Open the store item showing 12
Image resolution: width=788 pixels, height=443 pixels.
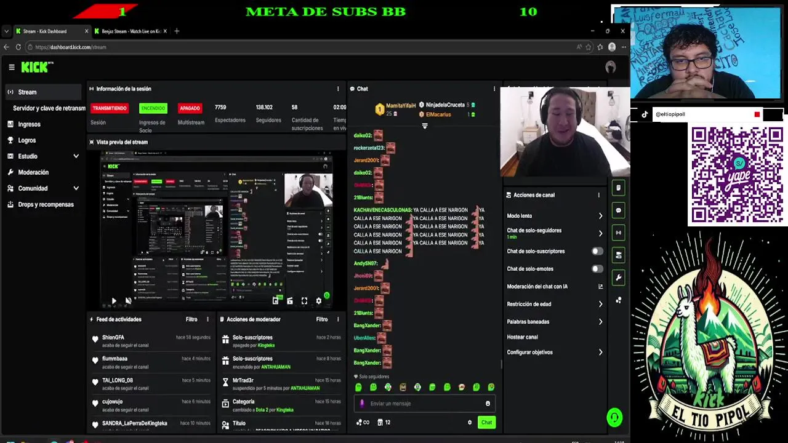(x=384, y=422)
